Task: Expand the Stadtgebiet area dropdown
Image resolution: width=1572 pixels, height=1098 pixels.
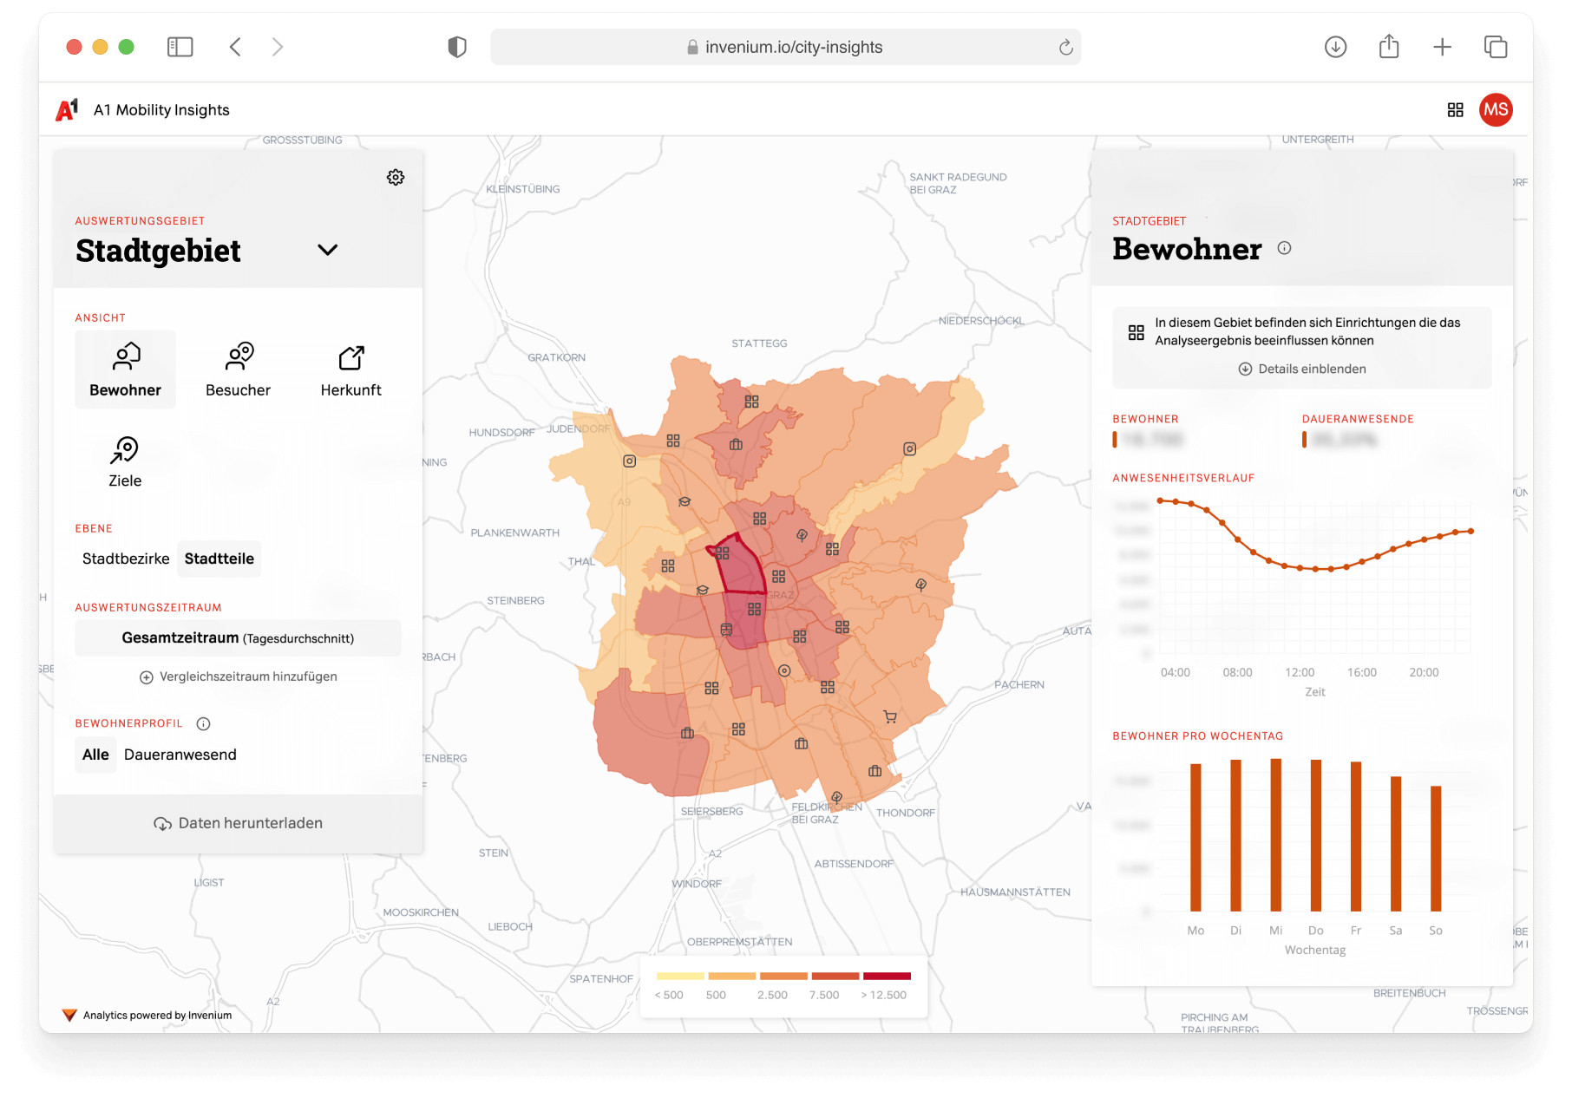Action: tap(327, 250)
